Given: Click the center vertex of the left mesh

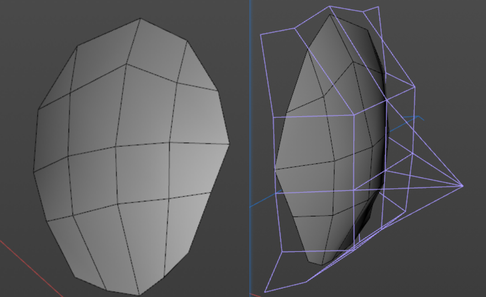Looking at the screenshot, I should [x=116, y=147].
